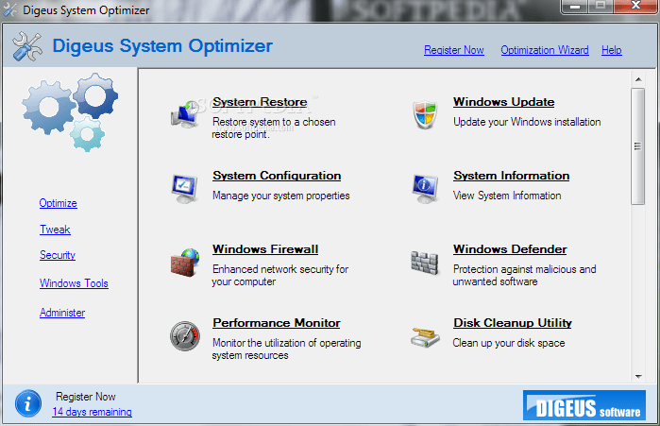Click the Windows Defender stone wall icon

click(x=425, y=263)
